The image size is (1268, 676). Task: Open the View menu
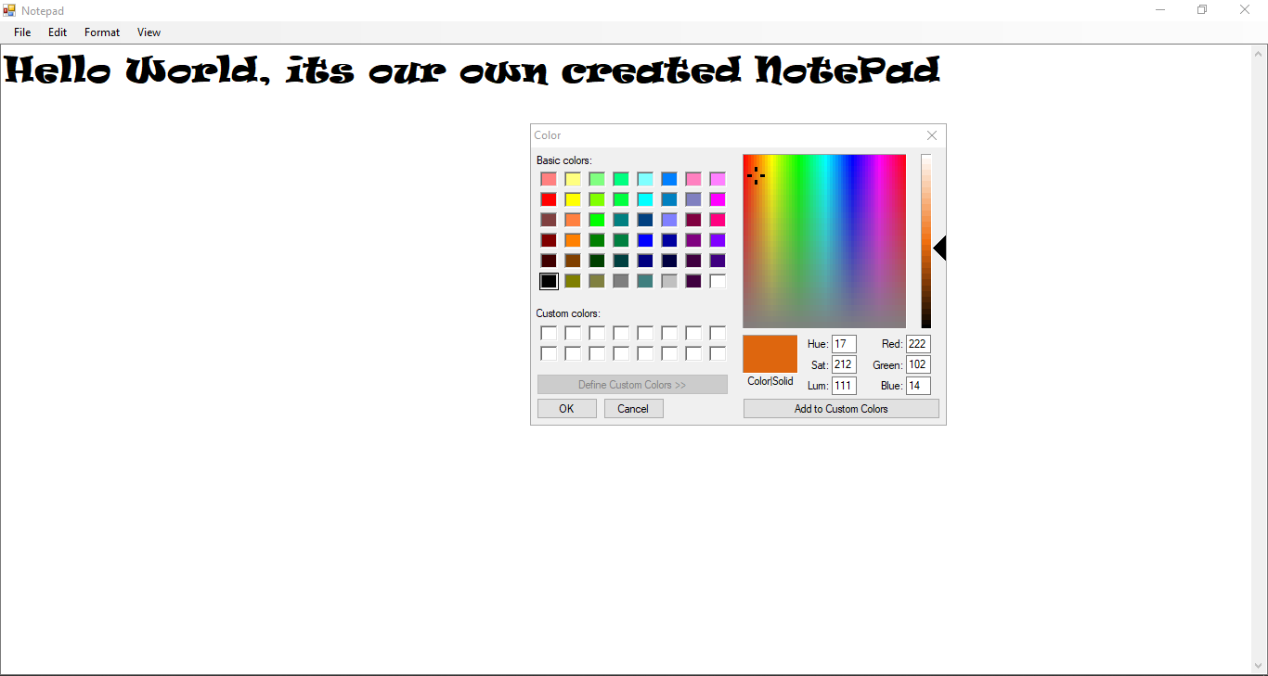click(x=149, y=32)
